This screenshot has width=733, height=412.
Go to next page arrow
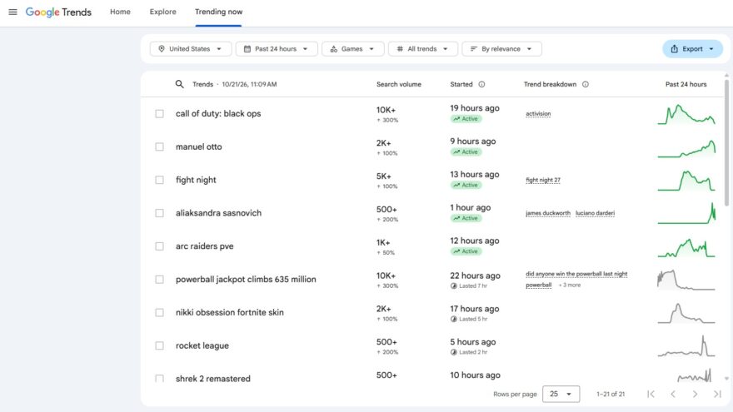[696, 394]
